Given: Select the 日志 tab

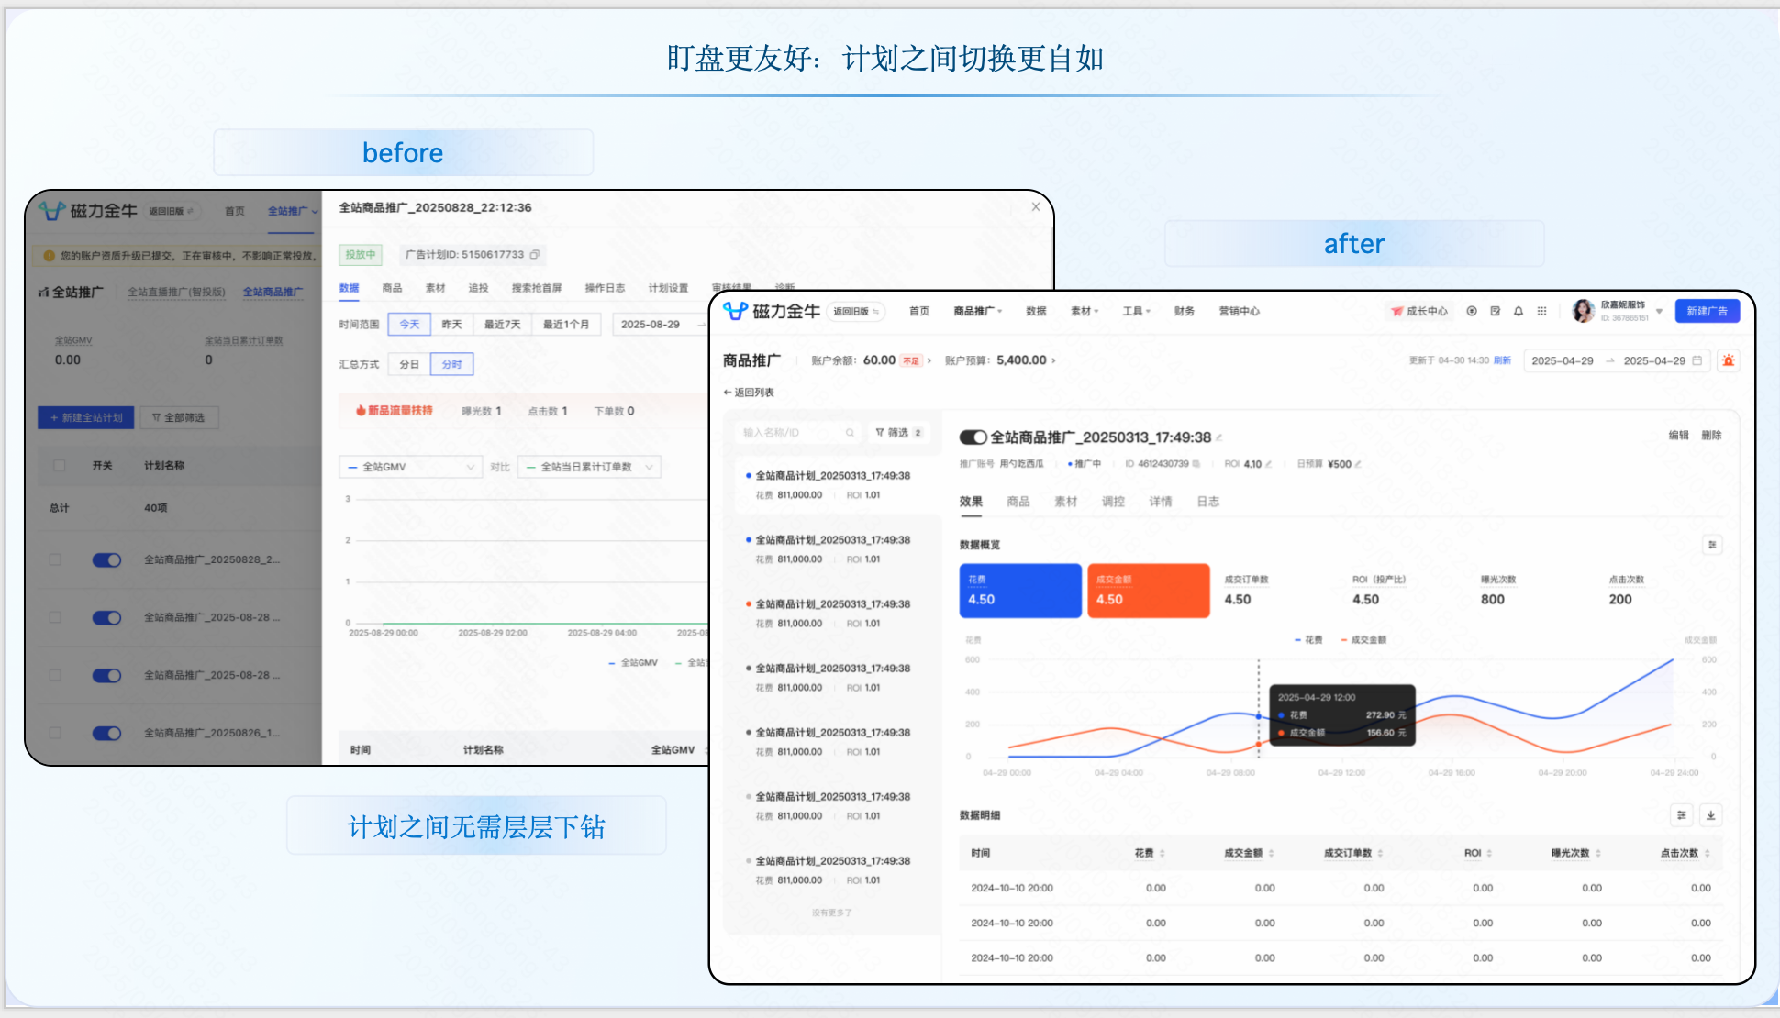Looking at the screenshot, I should pyautogui.click(x=1207, y=502).
